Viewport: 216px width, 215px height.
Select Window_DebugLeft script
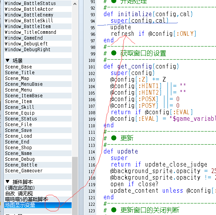click(38, 44)
